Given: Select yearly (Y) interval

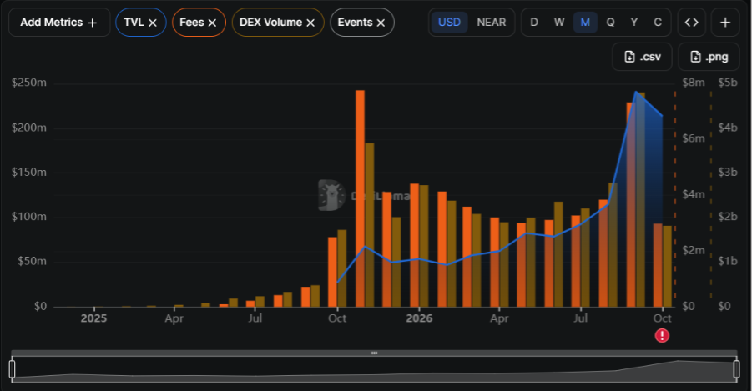Looking at the screenshot, I should pyautogui.click(x=634, y=23).
